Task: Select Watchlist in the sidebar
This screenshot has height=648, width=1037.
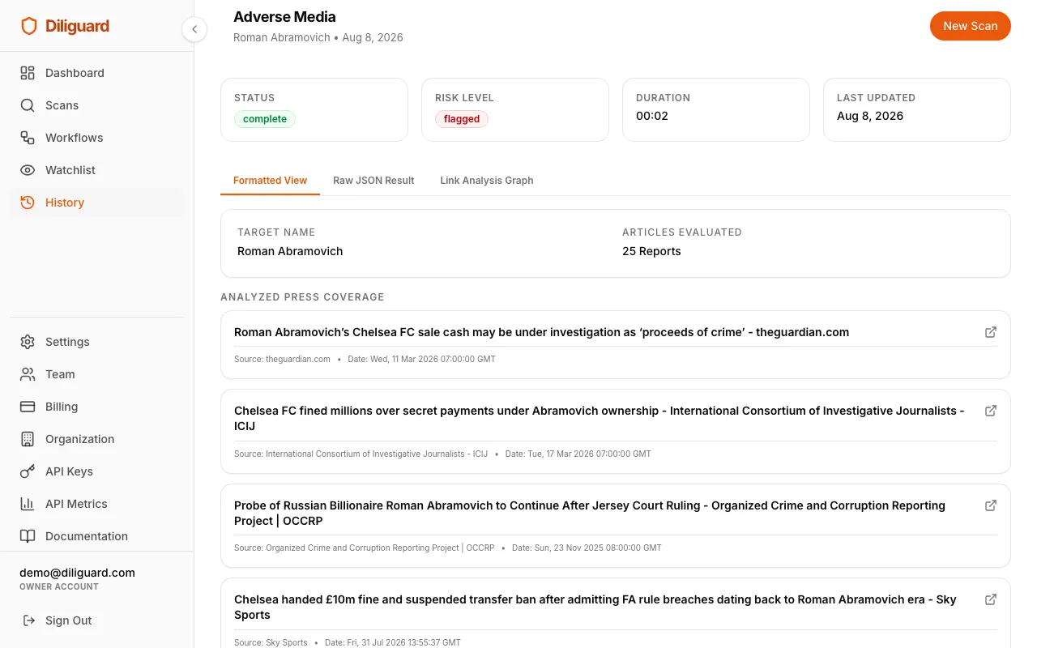Action: click(96, 170)
